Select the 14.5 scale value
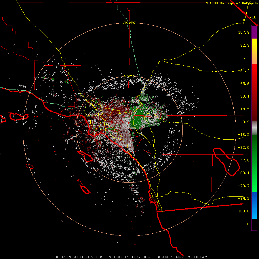 [245, 109]
